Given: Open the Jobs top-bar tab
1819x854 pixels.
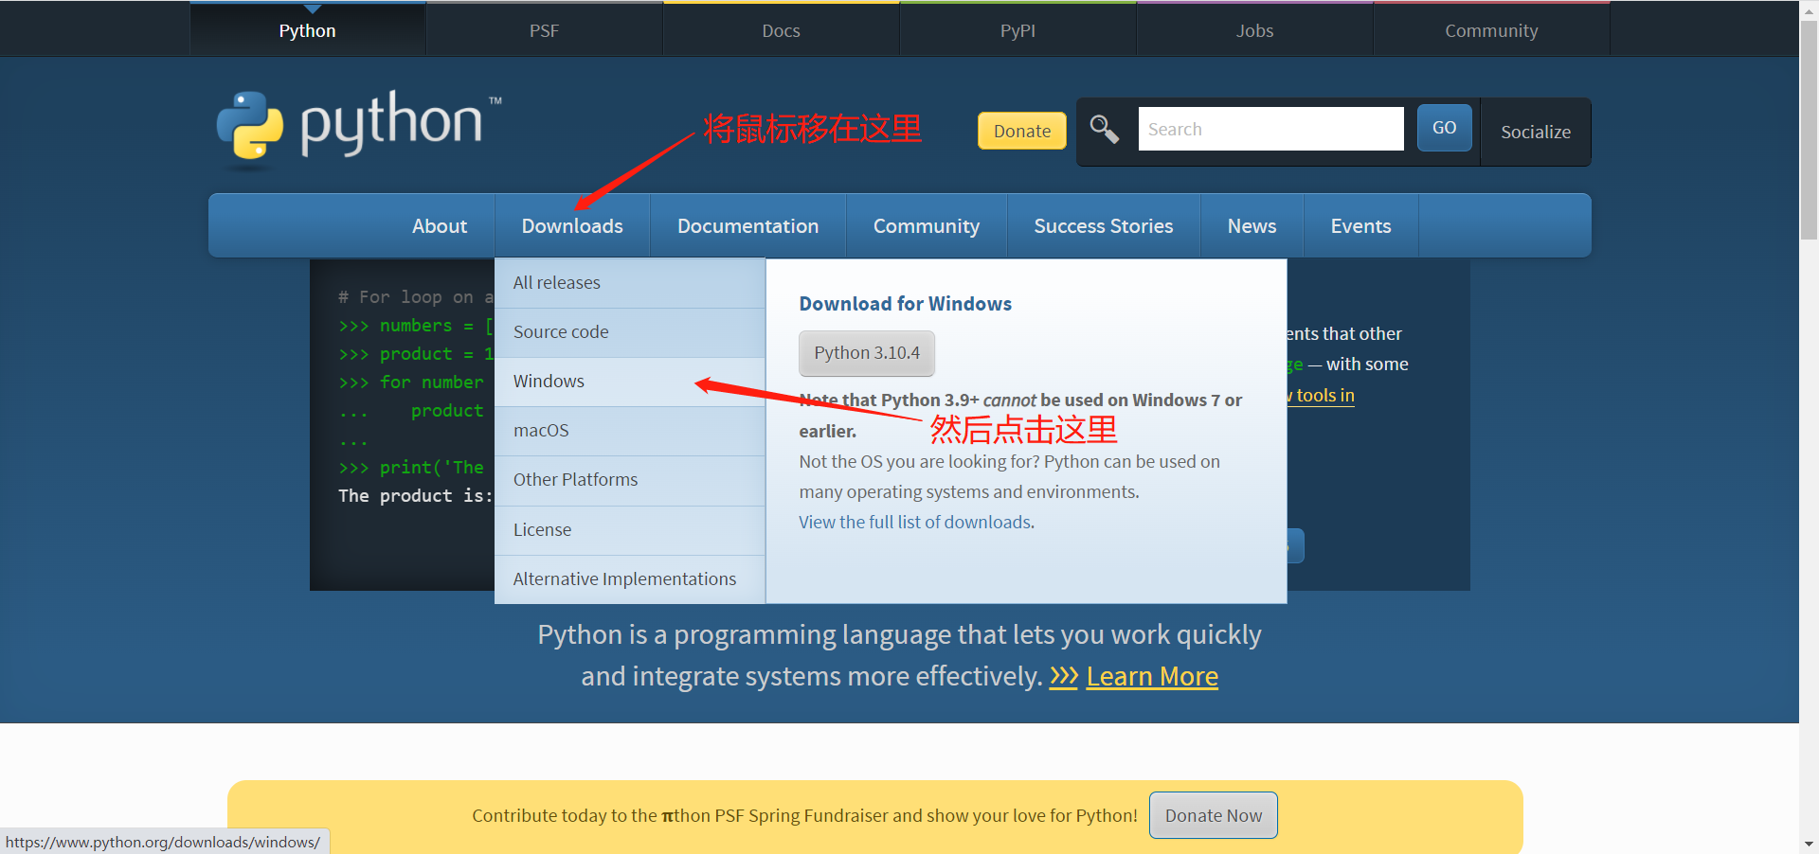Looking at the screenshot, I should [1255, 30].
